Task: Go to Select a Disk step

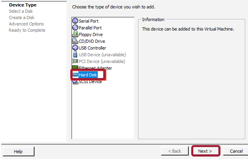Action: coord(21,11)
